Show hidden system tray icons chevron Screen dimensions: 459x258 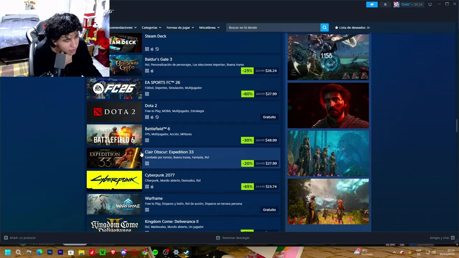point(394,252)
